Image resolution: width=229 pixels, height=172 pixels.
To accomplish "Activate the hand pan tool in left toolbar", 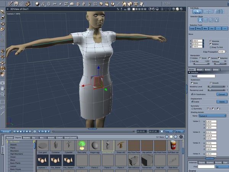I will (3, 88).
